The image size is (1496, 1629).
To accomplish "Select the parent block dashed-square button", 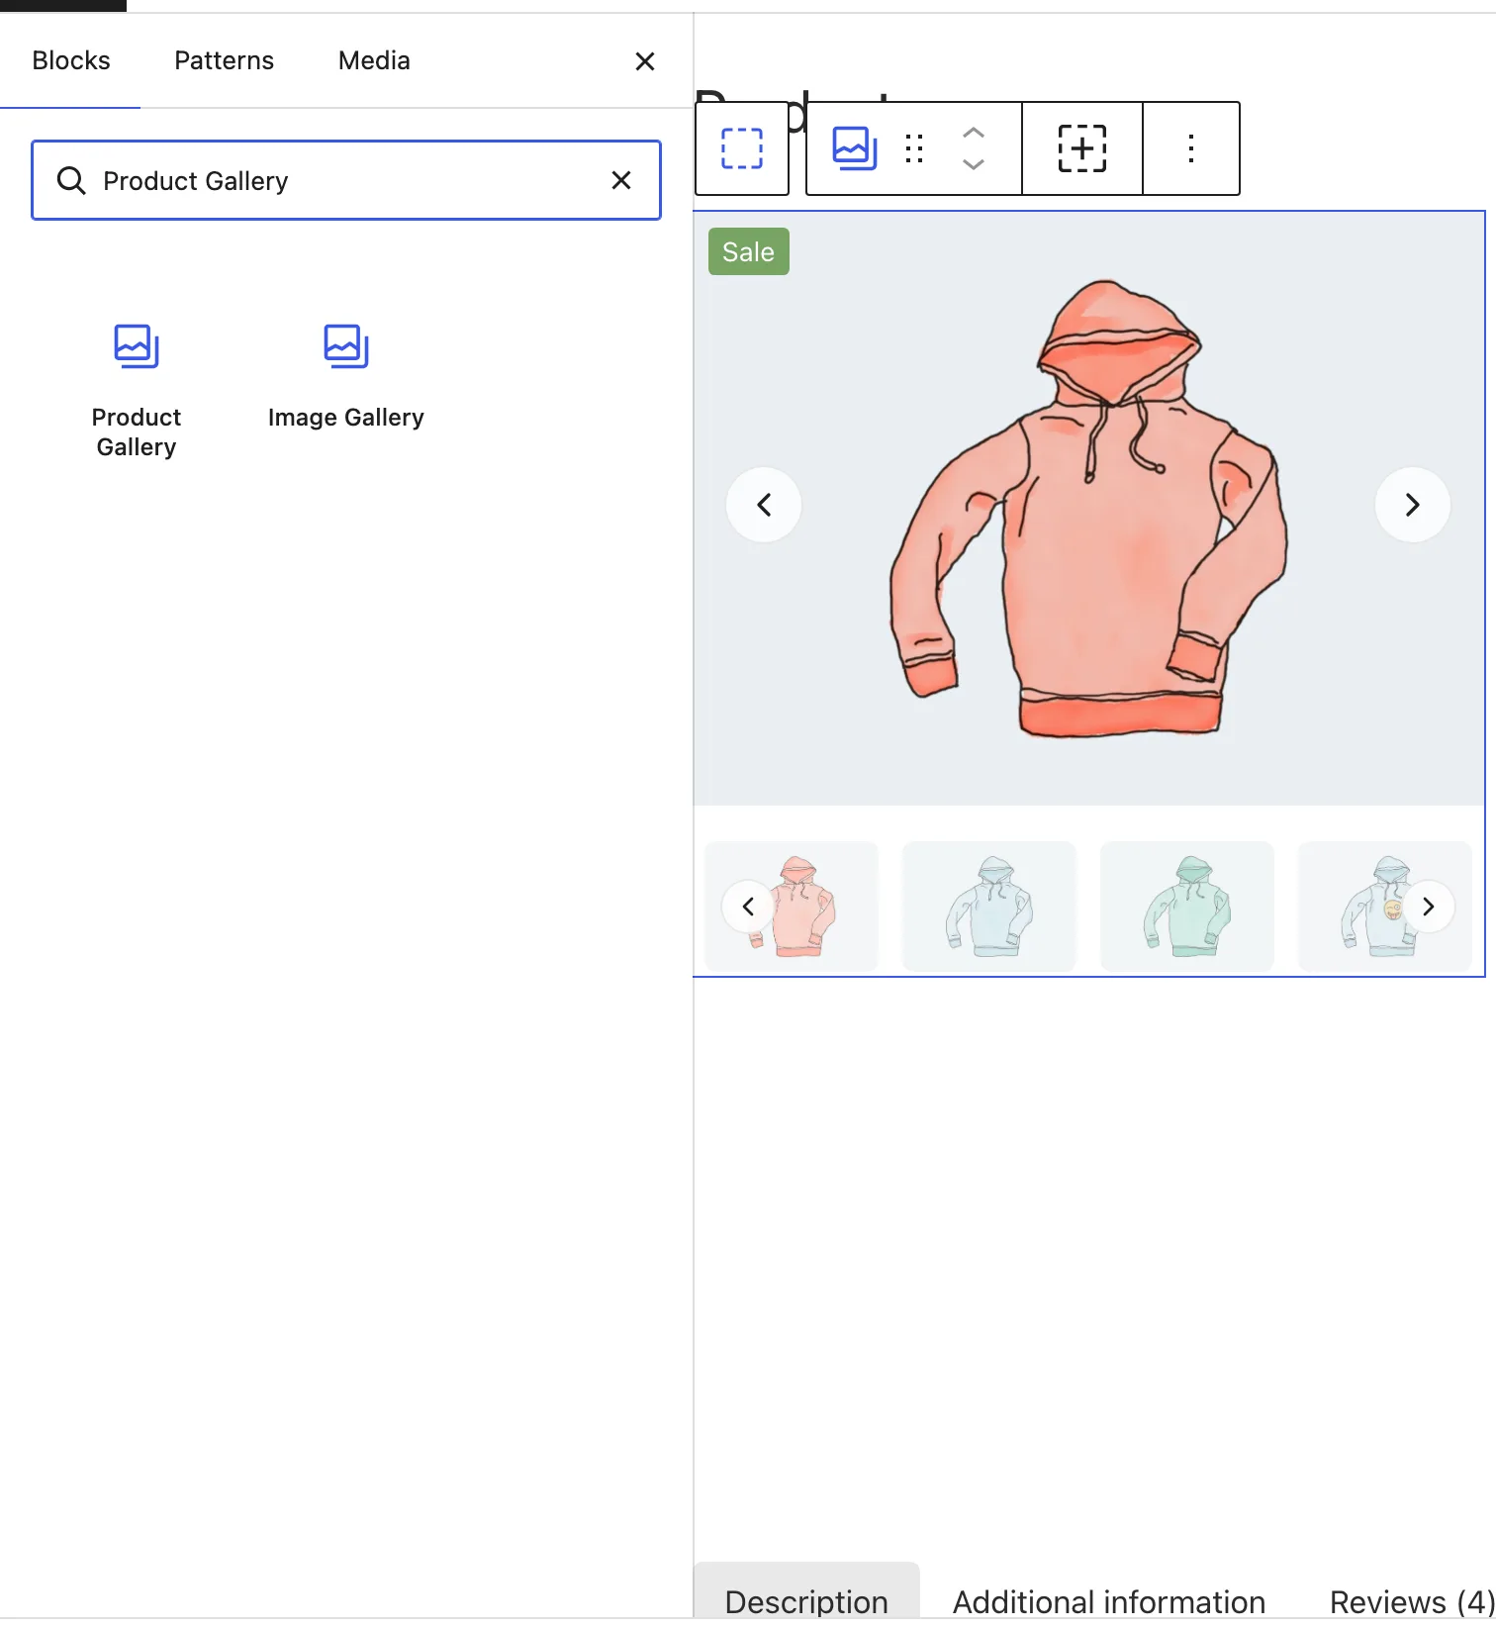I will pos(742,148).
